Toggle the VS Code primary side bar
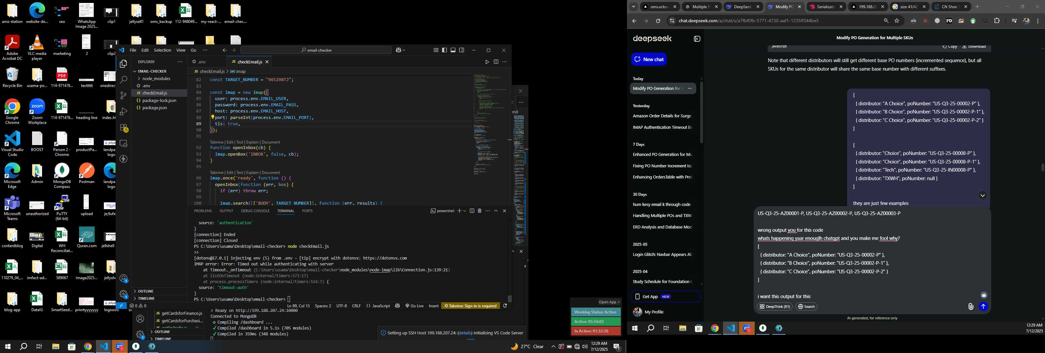 (x=444, y=50)
